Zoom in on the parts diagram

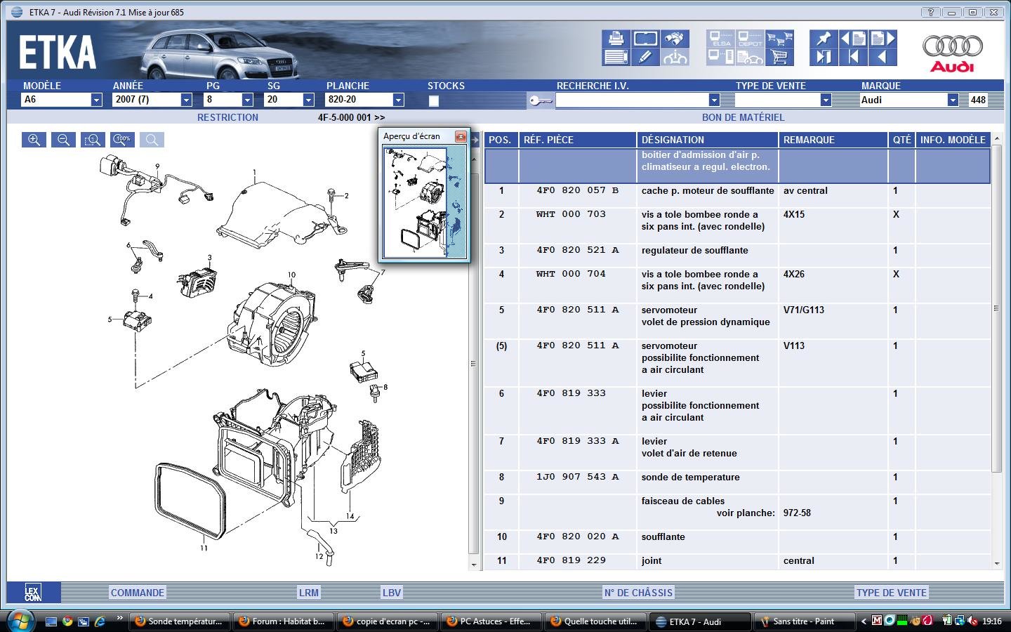tap(34, 140)
